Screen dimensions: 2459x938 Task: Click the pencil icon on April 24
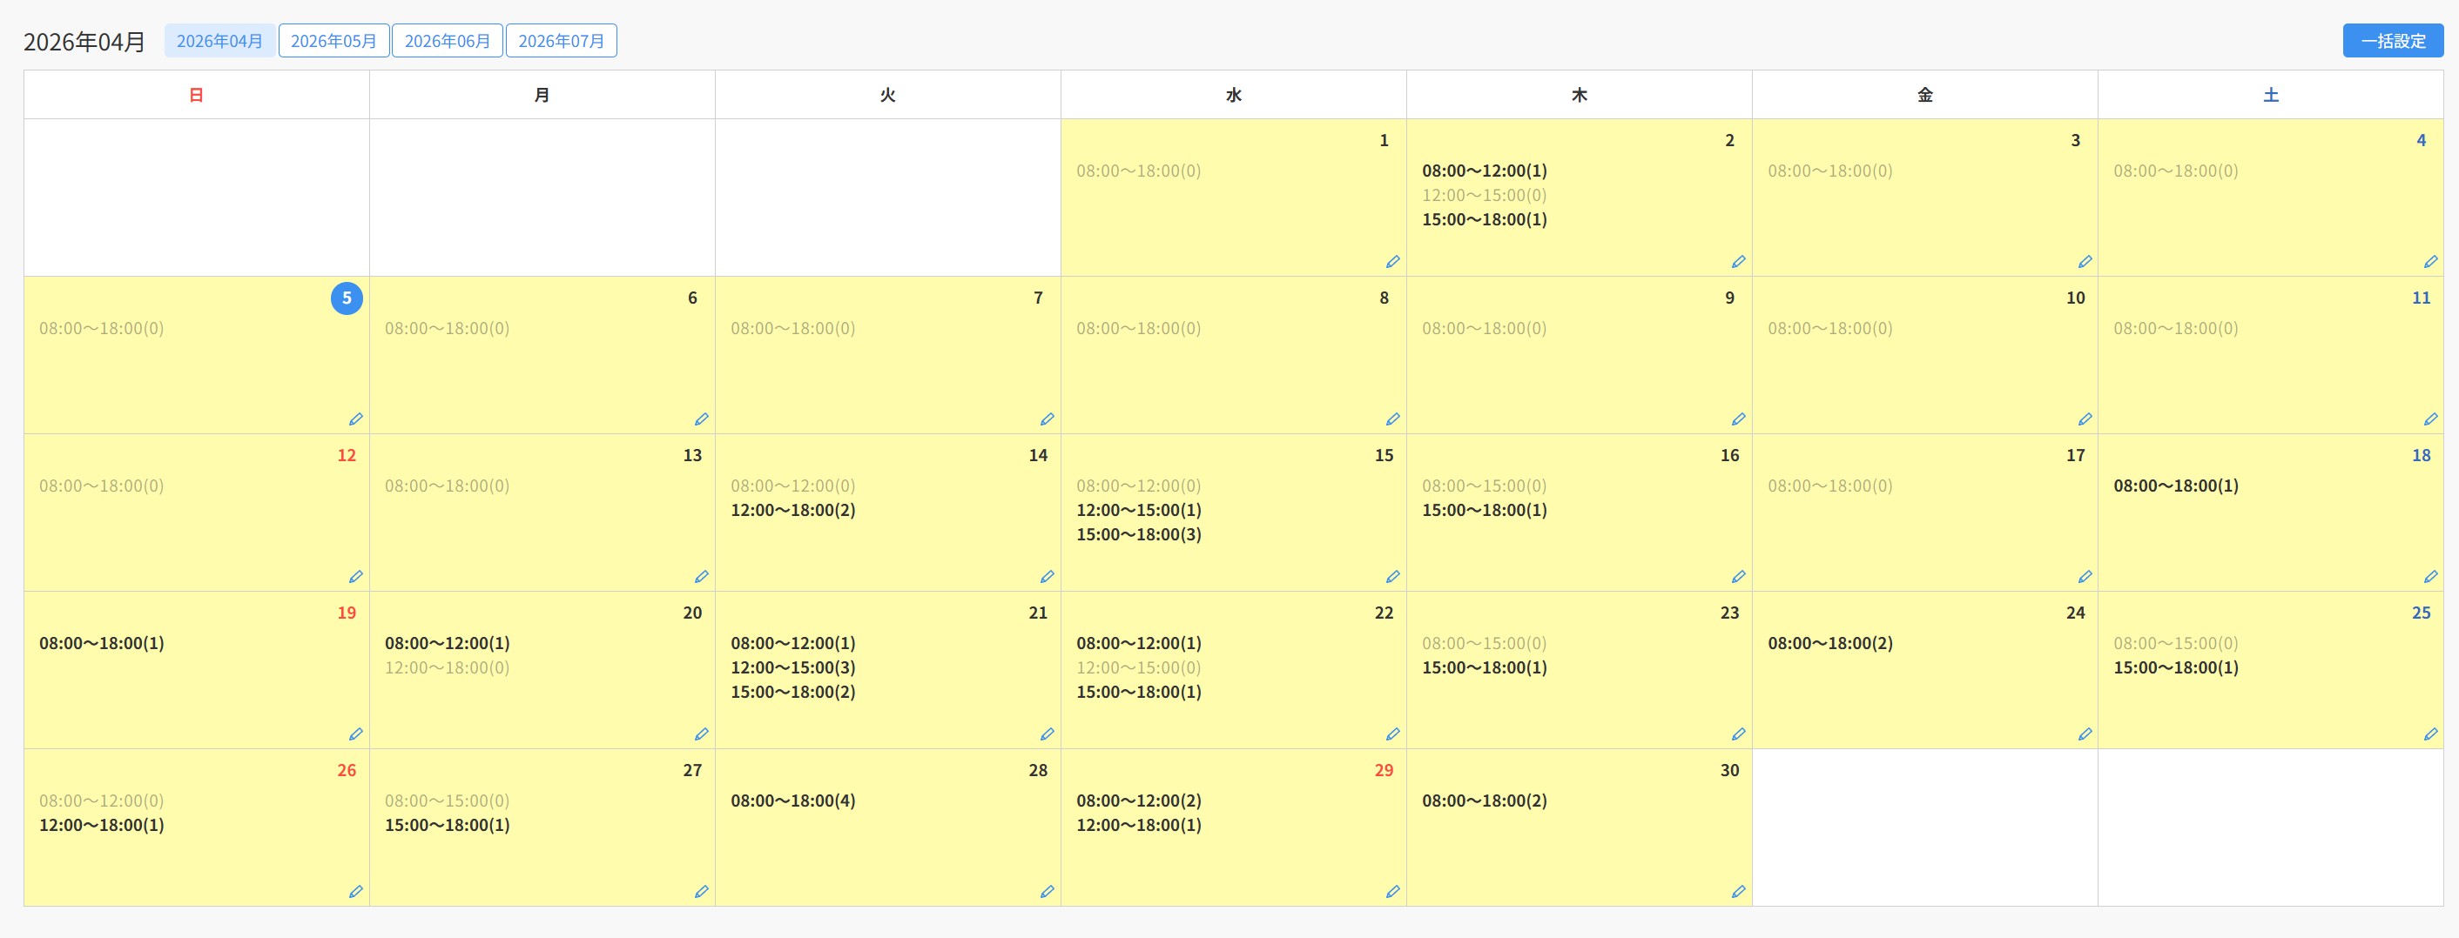2084,734
